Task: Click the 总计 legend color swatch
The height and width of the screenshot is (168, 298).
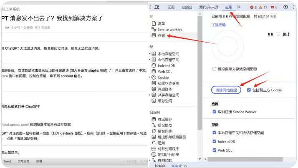Action: pos(278,34)
